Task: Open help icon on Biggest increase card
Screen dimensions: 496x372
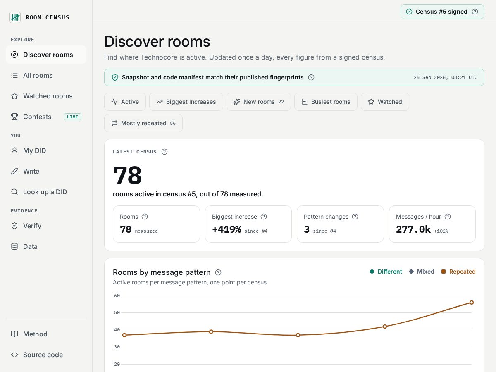Action: click(264, 217)
